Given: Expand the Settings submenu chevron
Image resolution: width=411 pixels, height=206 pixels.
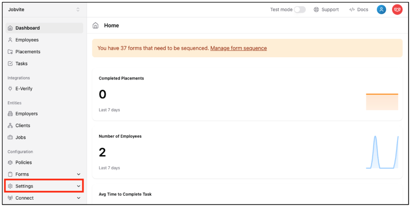Looking at the screenshot, I should click(79, 186).
